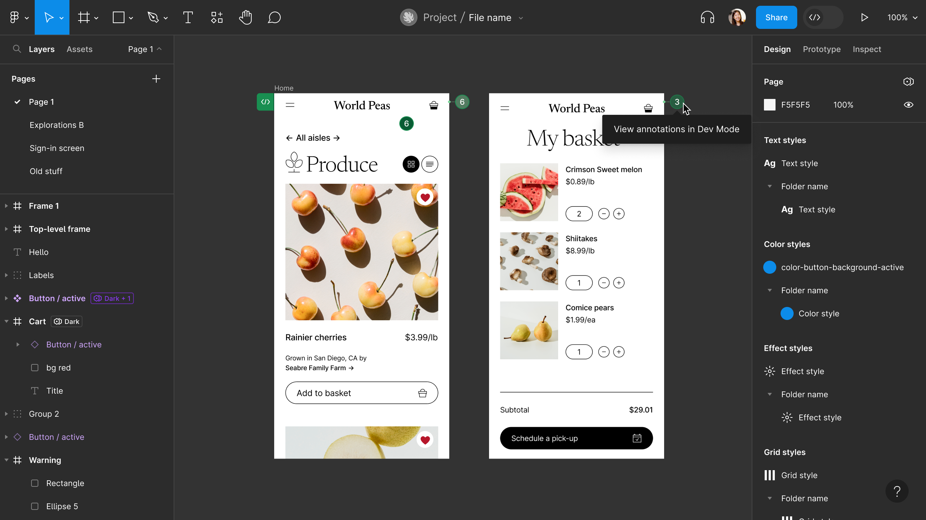Select the F5F5F5 page background color swatch
This screenshot has height=520, width=926.
point(771,105)
